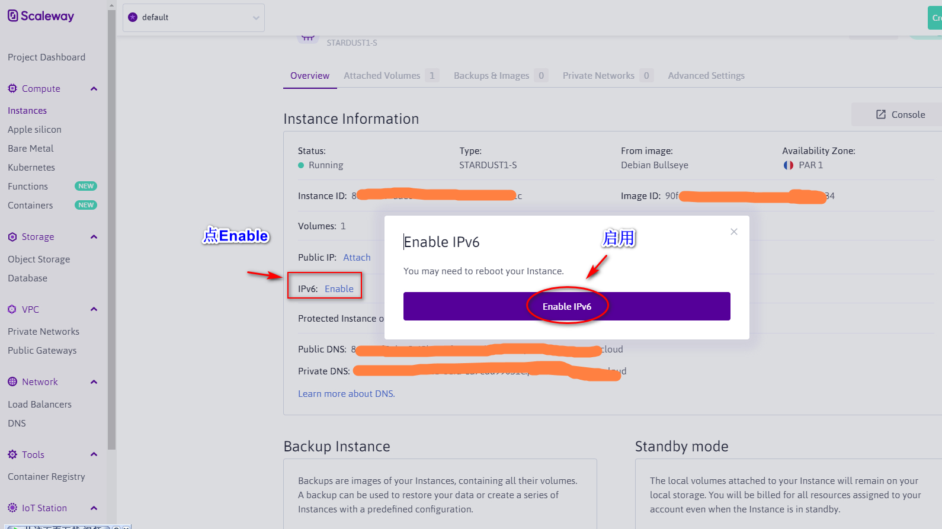This screenshot has width=942, height=529.
Task: Collapse the IoT Station section chevron
Action: tap(94, 508)
